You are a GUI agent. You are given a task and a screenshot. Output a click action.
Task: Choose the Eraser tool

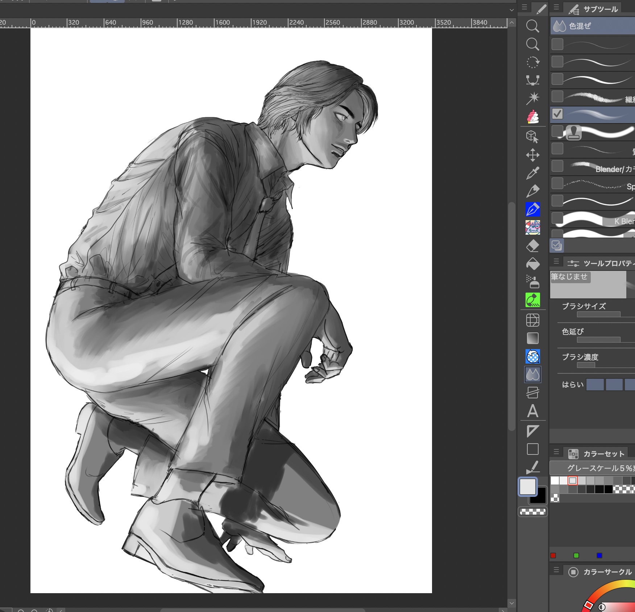(532, 246)
